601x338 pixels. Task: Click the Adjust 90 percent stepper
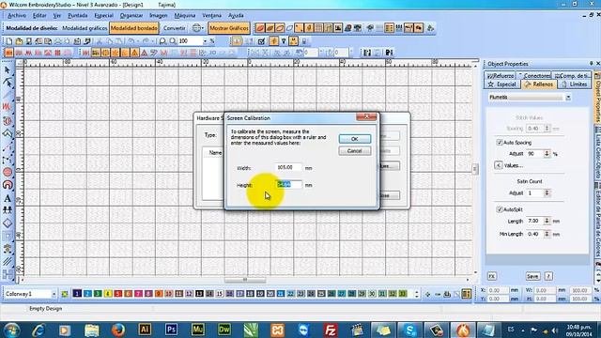(x=547, y=154)
